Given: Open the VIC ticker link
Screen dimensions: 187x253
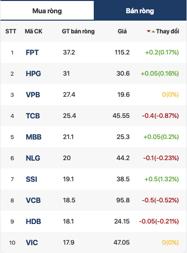Looking at the screenshot, I should [x=32, y=243].
